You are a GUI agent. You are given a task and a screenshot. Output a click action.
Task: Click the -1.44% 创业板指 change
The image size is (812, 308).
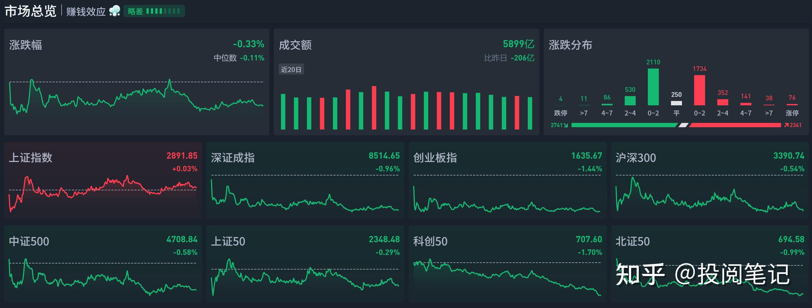point(590,169)
